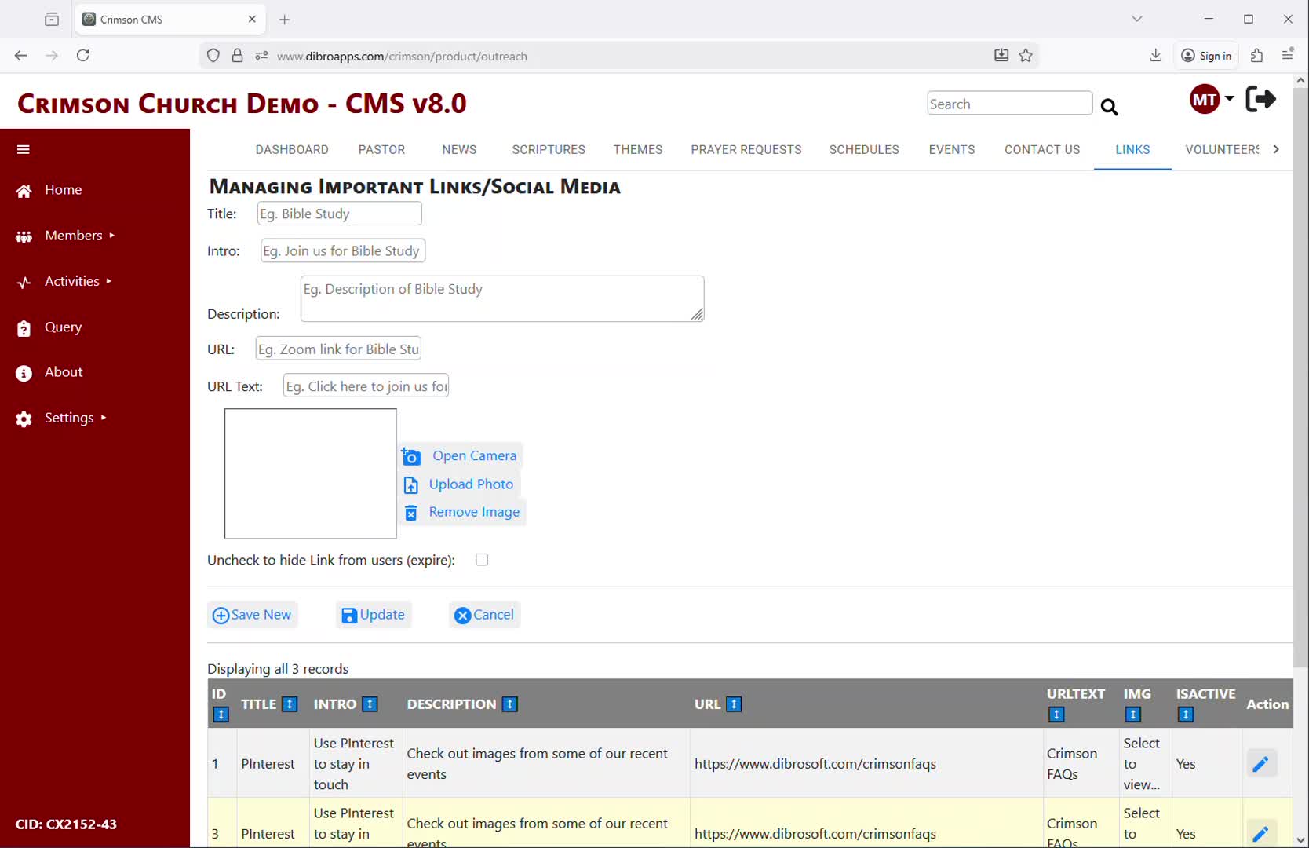Toggle the hamburger sidebar menu
This screenshot has height=848, width=1309.
pyautogui.click(x=24, y=149)
